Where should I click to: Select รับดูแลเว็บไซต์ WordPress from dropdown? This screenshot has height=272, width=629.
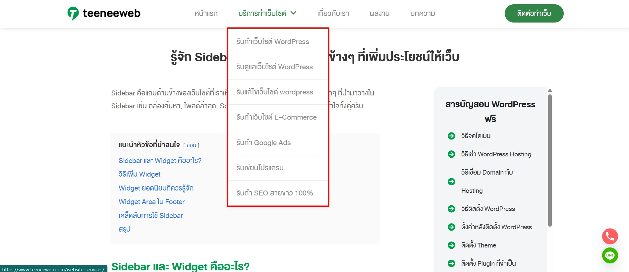278,67
